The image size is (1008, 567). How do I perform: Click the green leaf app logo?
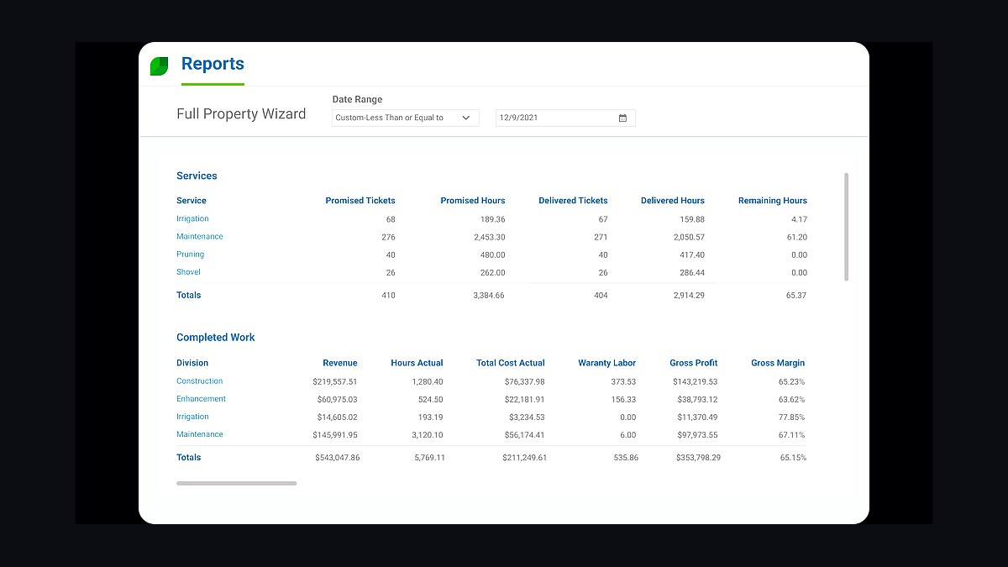coord(160,66)
